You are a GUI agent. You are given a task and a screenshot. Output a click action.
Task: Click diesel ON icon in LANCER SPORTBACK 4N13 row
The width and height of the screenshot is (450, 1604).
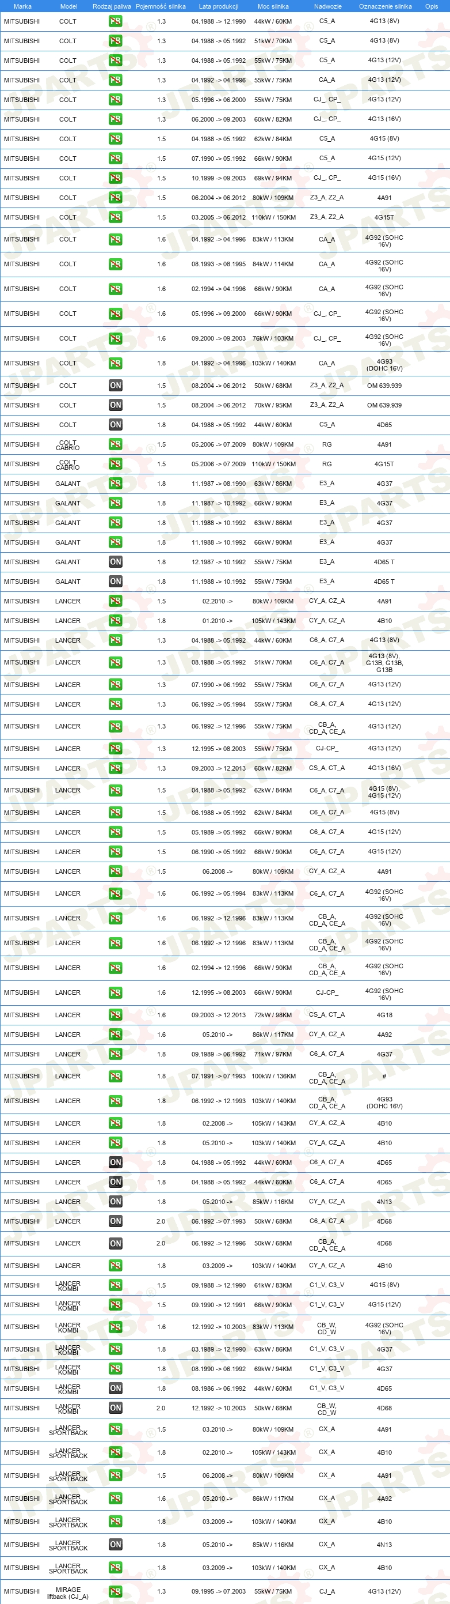click(x=115, y=1544)
